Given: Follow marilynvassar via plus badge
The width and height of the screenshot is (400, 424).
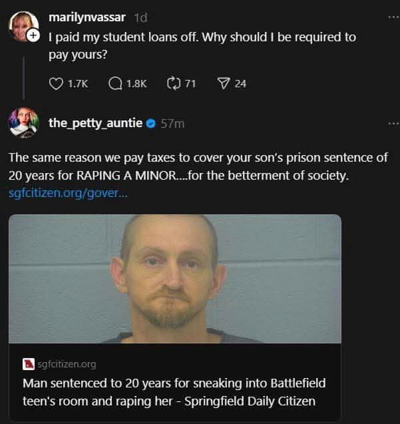Looking at the screenshot, I should click(33, 35).
